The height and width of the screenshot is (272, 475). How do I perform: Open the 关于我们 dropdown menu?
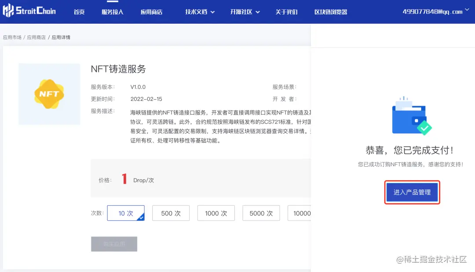pyautogui.click(x=286, y=12)
